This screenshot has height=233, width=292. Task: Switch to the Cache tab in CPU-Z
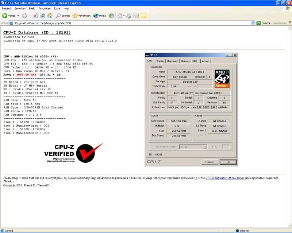click(160, 61)
